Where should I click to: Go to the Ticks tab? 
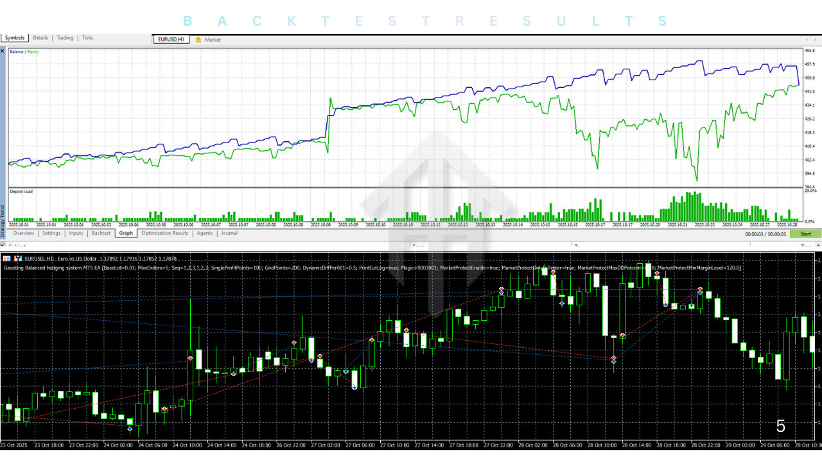point(87,38)
